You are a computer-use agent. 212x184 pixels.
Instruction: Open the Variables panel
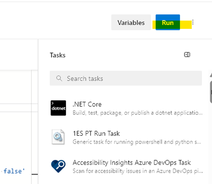tap(131, 22)
